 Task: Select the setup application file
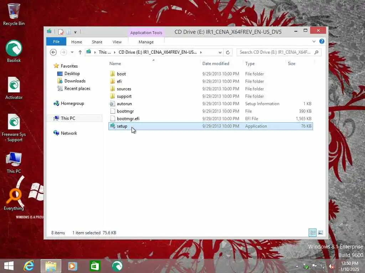[210, 126]
